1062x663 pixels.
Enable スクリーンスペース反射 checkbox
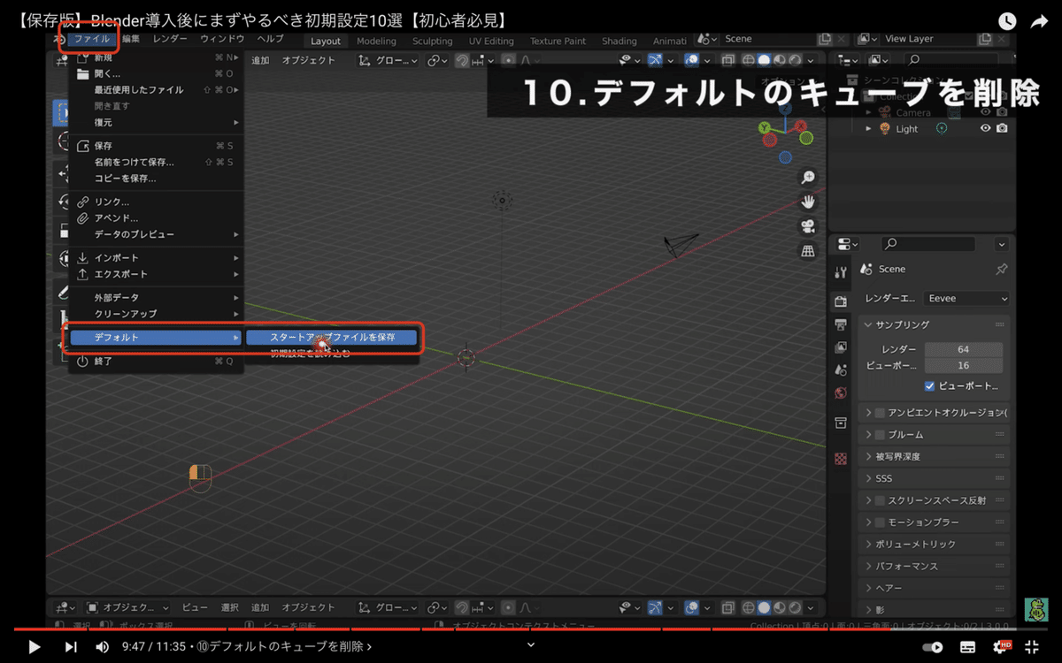click(880, 500)
